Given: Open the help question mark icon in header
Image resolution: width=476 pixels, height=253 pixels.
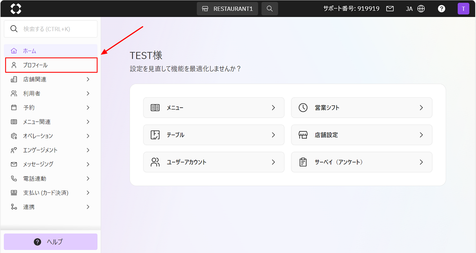Looking at the screenshot, I should 441,9.
